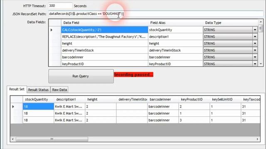Screen dimensions: 266x149
Task: Select the keyProductID data field cell
Action: (104, 64)
